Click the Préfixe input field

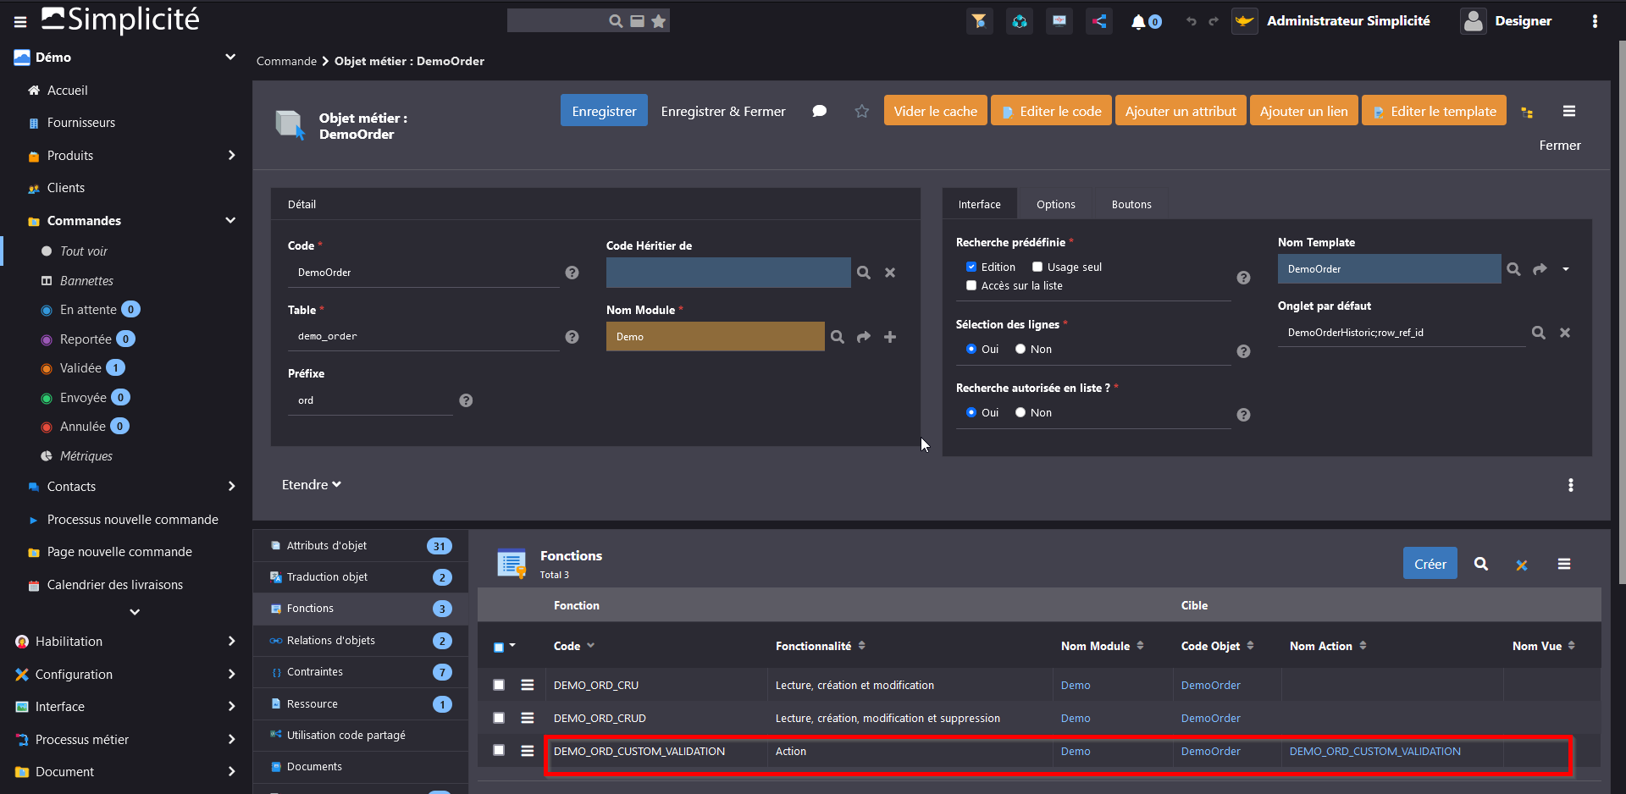pos(370,400)
